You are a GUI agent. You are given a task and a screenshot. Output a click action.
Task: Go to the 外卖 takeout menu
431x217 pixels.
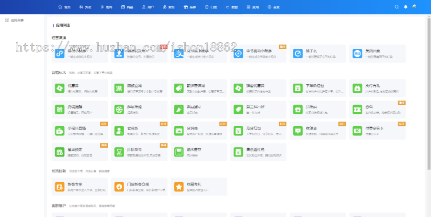pos(85,7)
